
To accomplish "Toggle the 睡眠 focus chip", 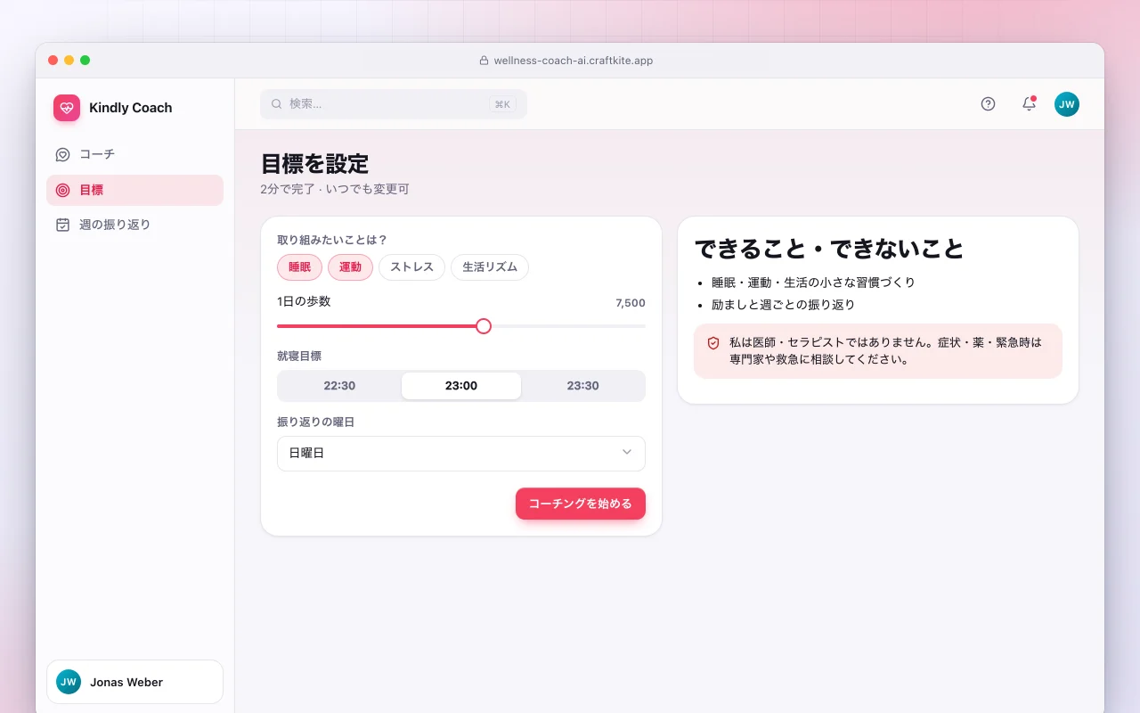I will click(x=299, y=267).
